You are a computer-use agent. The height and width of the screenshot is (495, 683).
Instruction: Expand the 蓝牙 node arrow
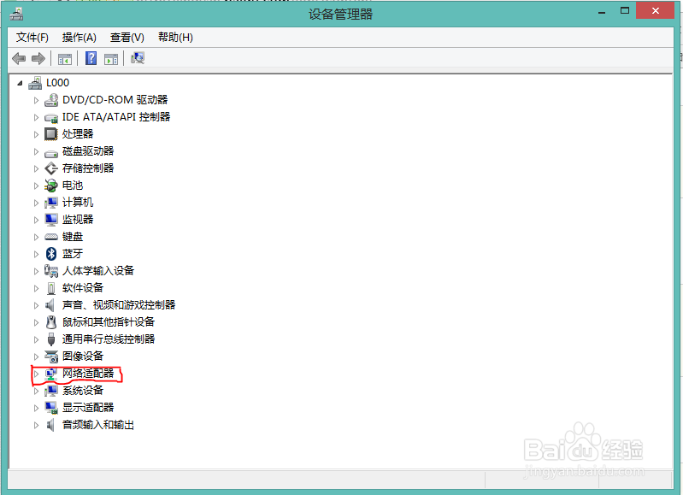tap(36, 254)
